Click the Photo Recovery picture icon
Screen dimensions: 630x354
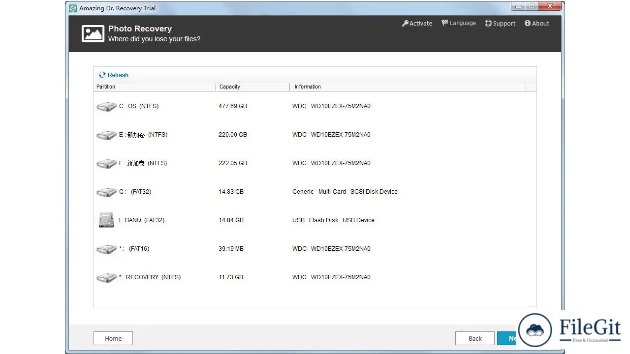pyautogui.click(x=93, y=33)
